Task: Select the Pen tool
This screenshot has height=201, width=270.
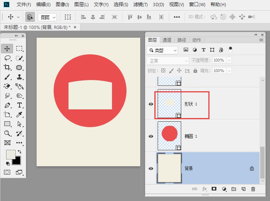Action: click(7, 105)
